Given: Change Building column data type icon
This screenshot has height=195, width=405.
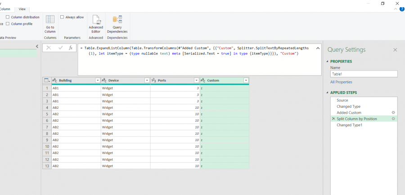Looking at the screenshot, I should tap(54, 80).
